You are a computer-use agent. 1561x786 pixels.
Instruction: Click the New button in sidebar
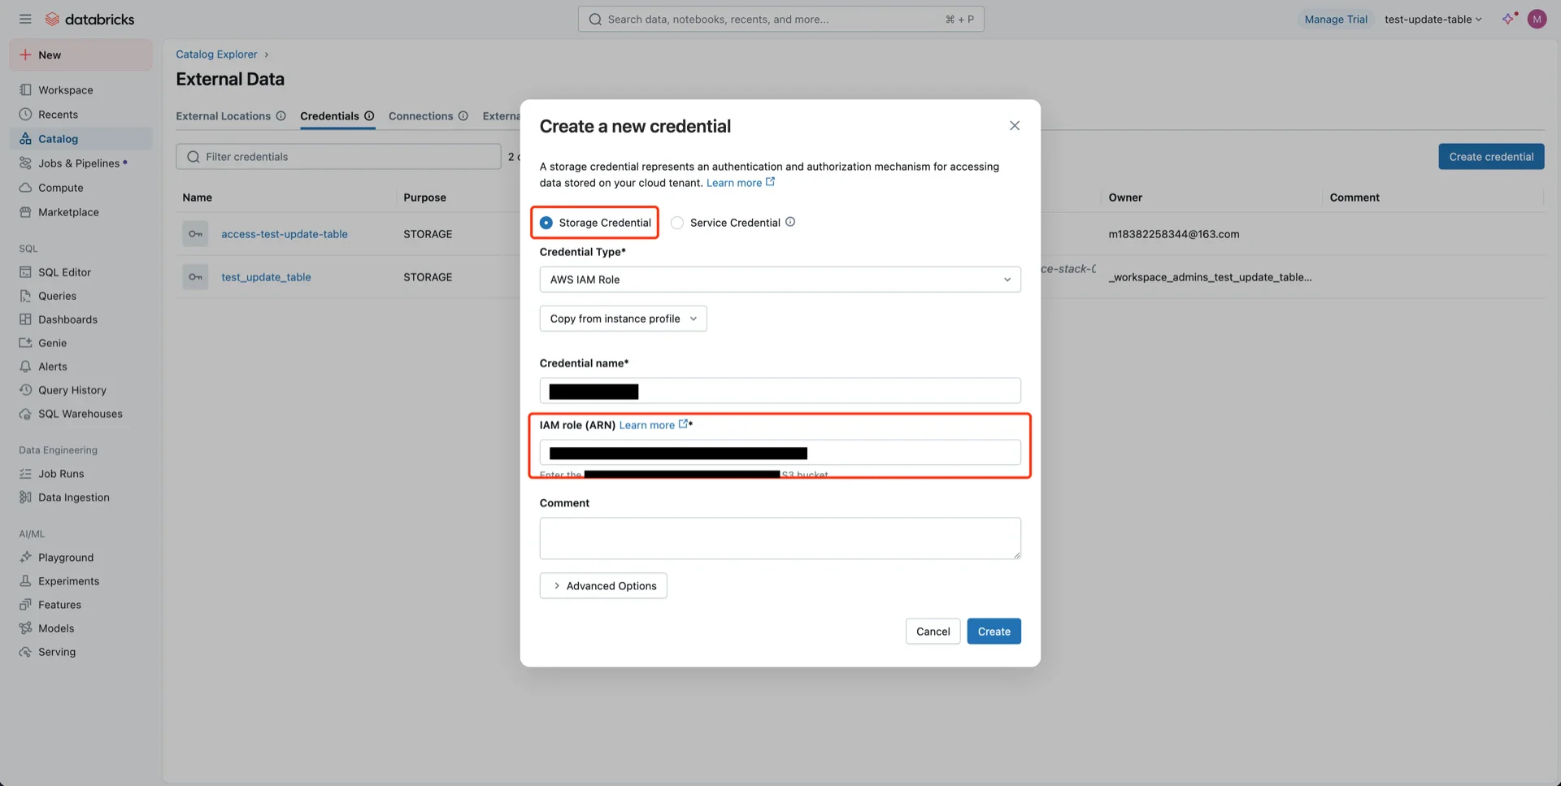point(80,55)
